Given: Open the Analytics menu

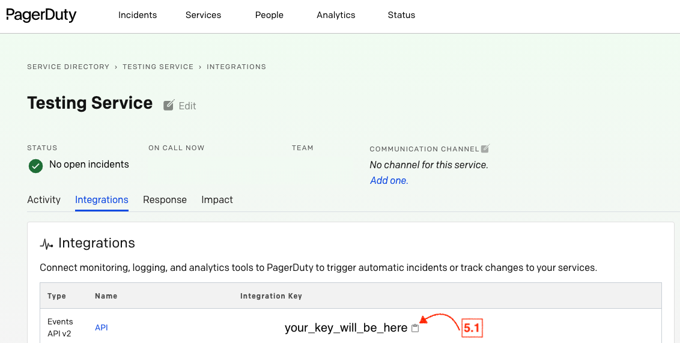Looking at the screenshot, I should click(x=336, y=15).
